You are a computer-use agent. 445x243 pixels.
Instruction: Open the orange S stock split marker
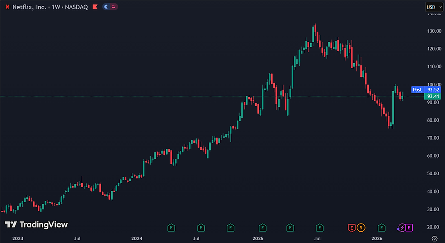[x=361, y=228]
